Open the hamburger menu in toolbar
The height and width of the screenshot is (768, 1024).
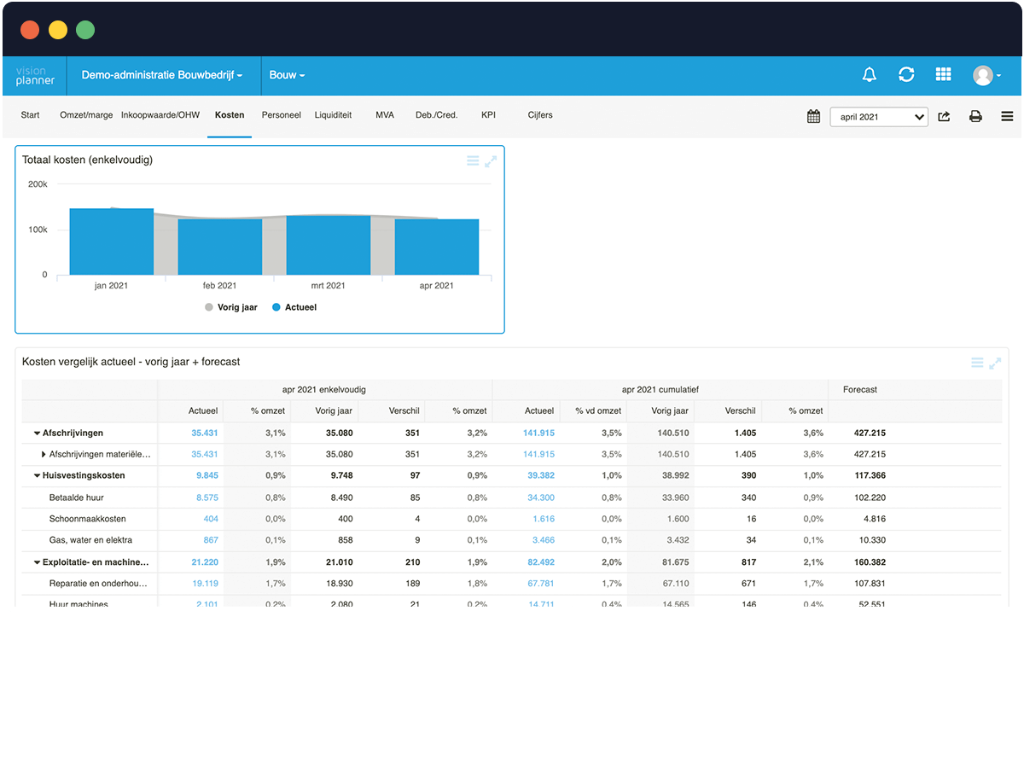click(1007, 116)
